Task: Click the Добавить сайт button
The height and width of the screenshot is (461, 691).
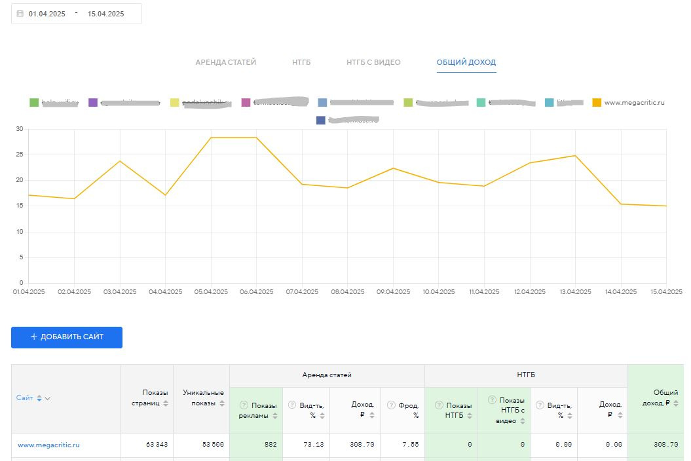Action: [67, 337]
